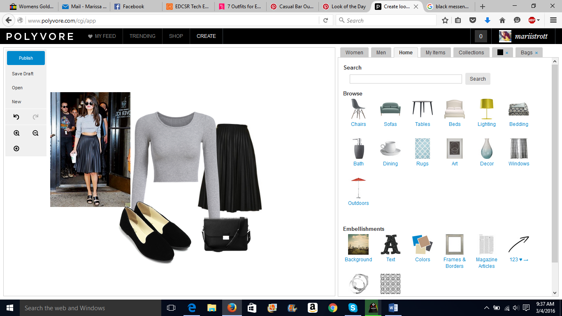Close the Bags tab

(536, 53)
